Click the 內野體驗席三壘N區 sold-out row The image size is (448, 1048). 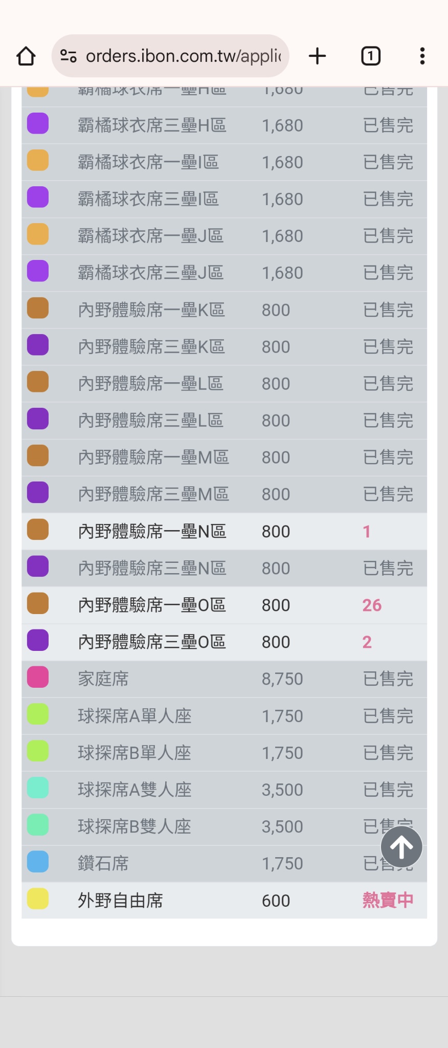pyautogui.click(x=224, y=569)
